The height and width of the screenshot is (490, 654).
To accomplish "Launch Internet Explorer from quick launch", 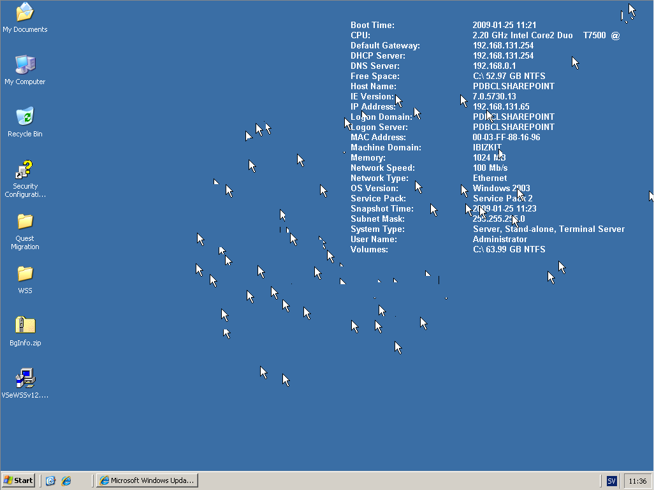I will point(66,481).
